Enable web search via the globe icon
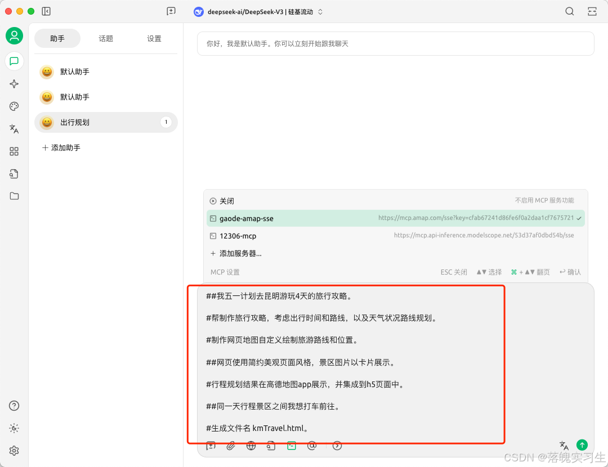Image resolution: width=608 pixels, height=467 pixels. [x=251, y=445]
